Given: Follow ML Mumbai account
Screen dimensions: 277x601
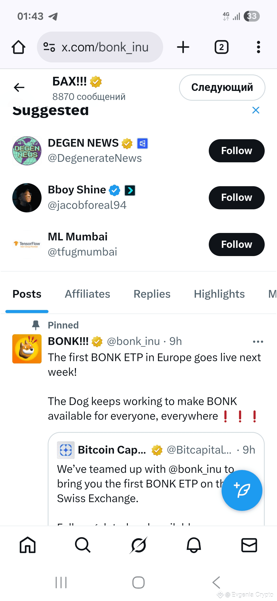Looking at the screenshot, I should click(236, 245).
